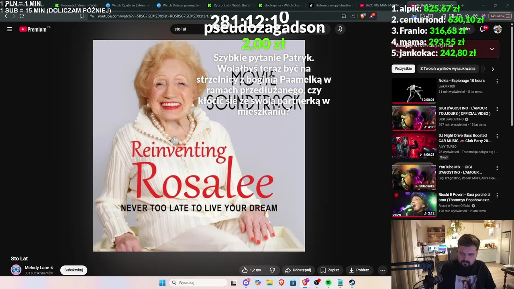Click the Sto Lat video title
Screen dimensions: 514x289
tap(19, 258)
